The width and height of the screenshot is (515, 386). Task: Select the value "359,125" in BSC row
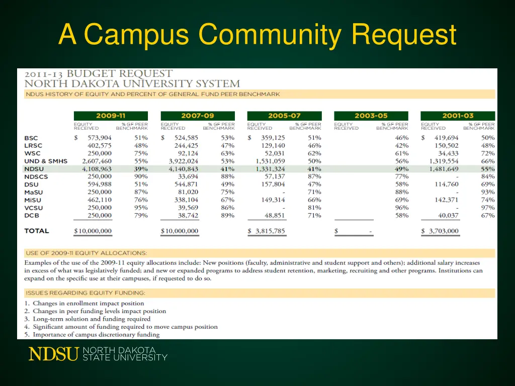coord(273,138)
